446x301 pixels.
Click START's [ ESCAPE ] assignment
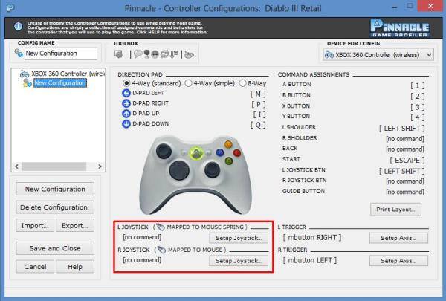407,161
